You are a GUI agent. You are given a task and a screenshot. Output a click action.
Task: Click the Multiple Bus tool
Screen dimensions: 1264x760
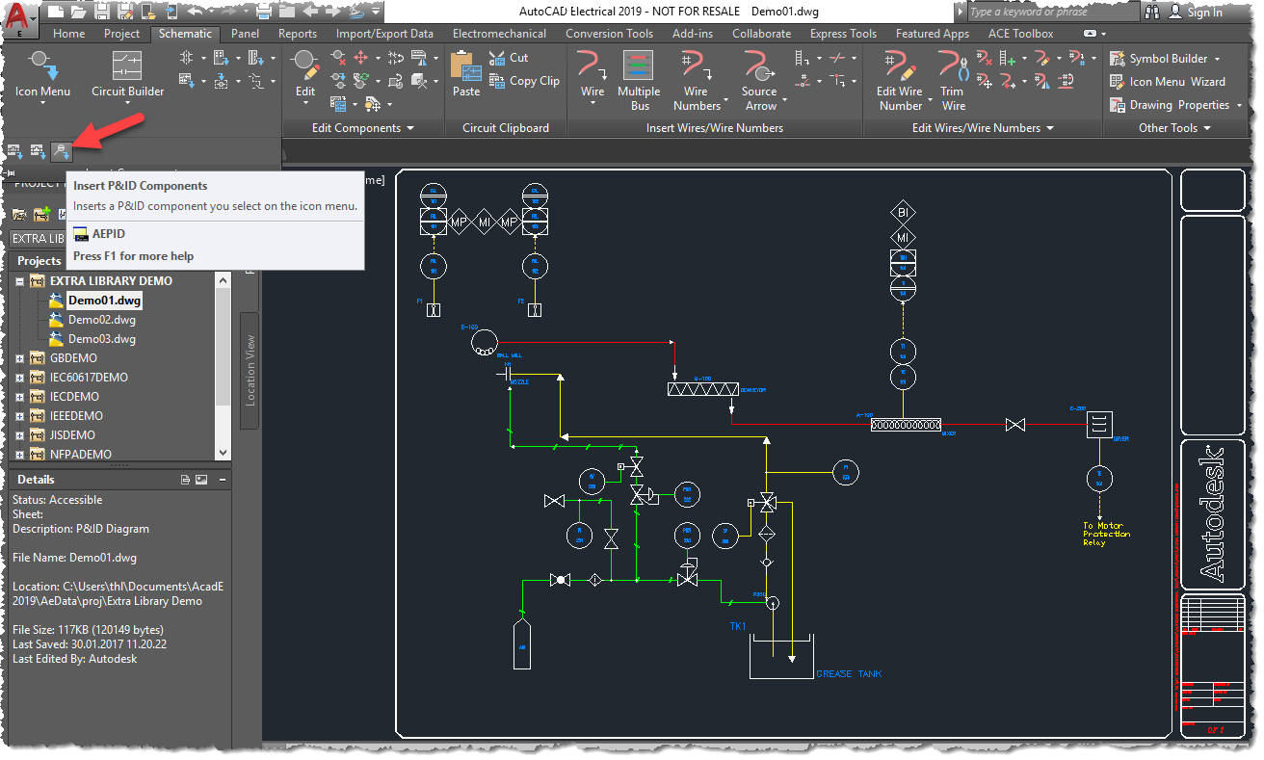(x=639, y=80)
